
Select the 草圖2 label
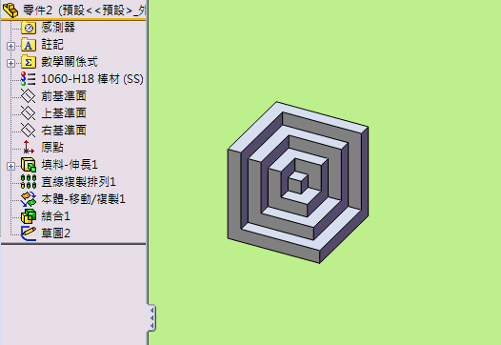pyautogui.click(x=55, y=233)
